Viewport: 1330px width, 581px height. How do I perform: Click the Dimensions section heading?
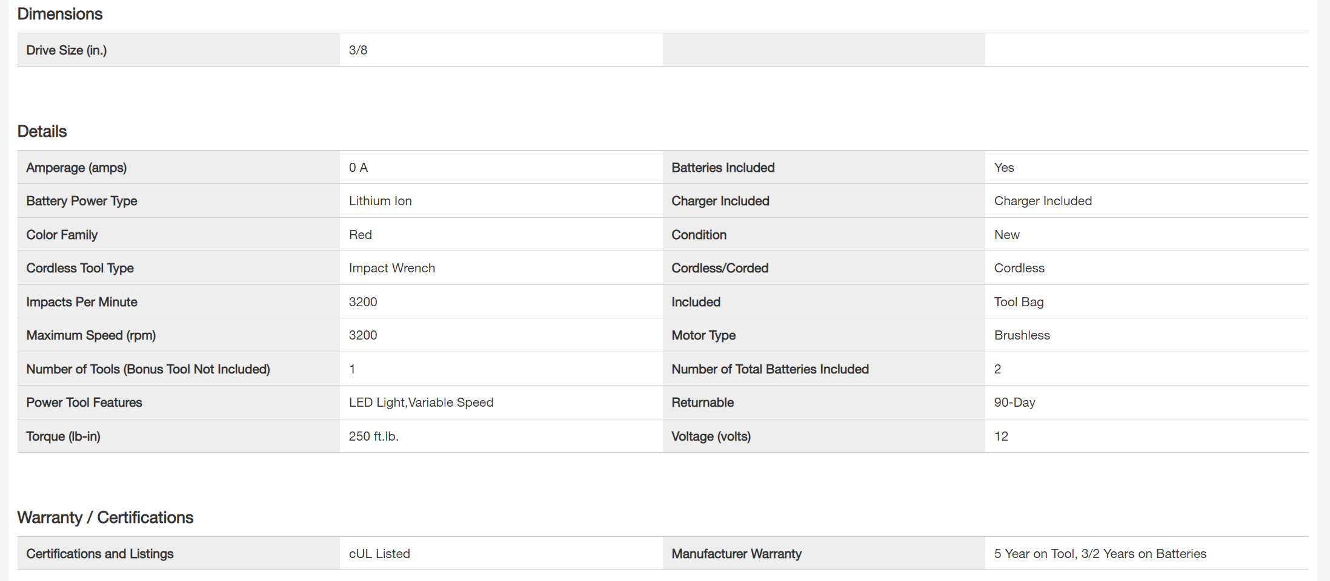[60, 14]
